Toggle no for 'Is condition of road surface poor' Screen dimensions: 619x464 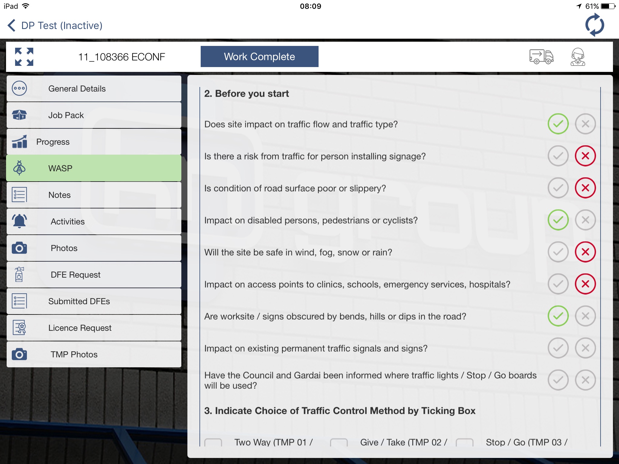coord(585,188)
